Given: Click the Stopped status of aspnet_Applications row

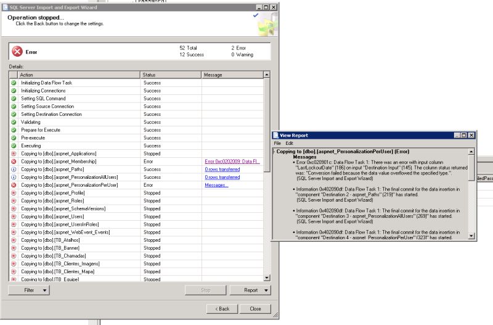Looking at the screenshot, I should tap(152, 154).
